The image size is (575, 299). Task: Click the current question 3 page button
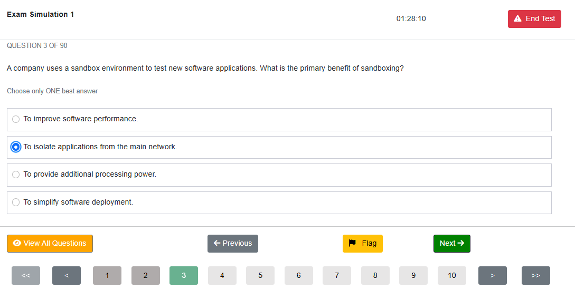pos(184,276)
